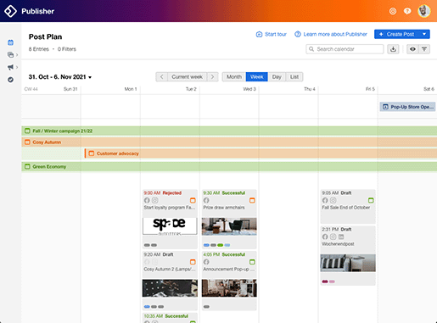Viewport: 437px width, 323px height.
Task: Toggle the eye visibility options button
Action: 412,49
